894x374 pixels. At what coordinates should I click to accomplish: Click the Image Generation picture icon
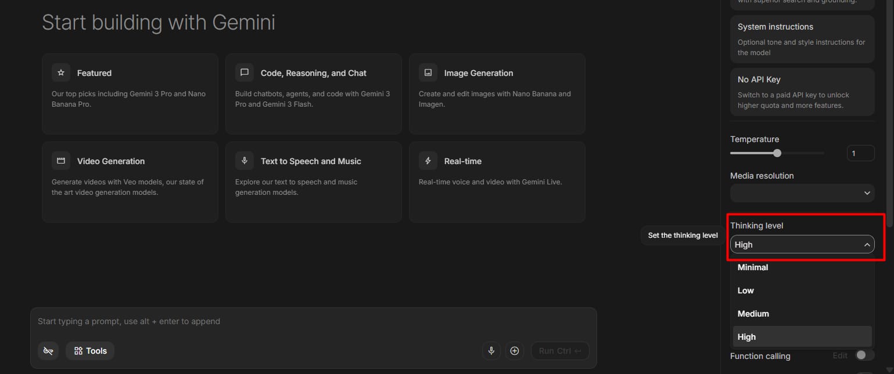428,72
